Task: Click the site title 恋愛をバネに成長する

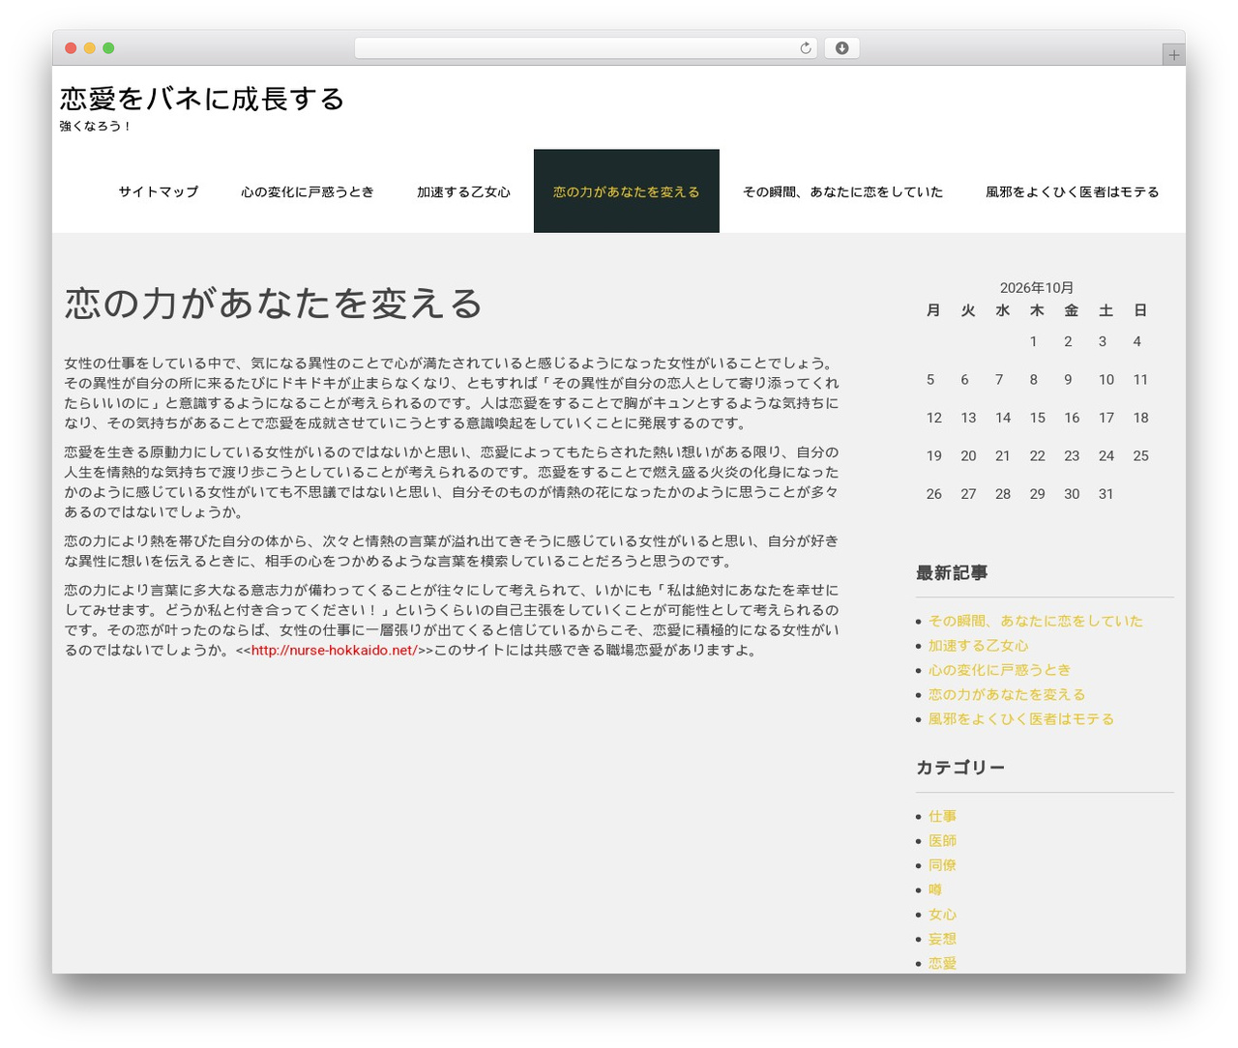Action: 202,99
